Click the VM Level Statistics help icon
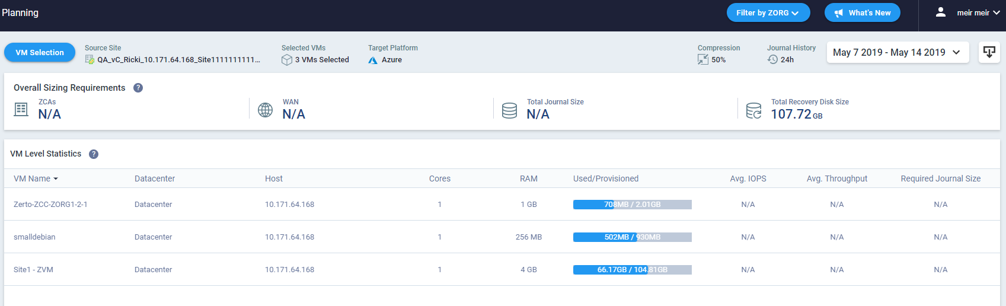1006x306 pixels. [x=94, y=154]
